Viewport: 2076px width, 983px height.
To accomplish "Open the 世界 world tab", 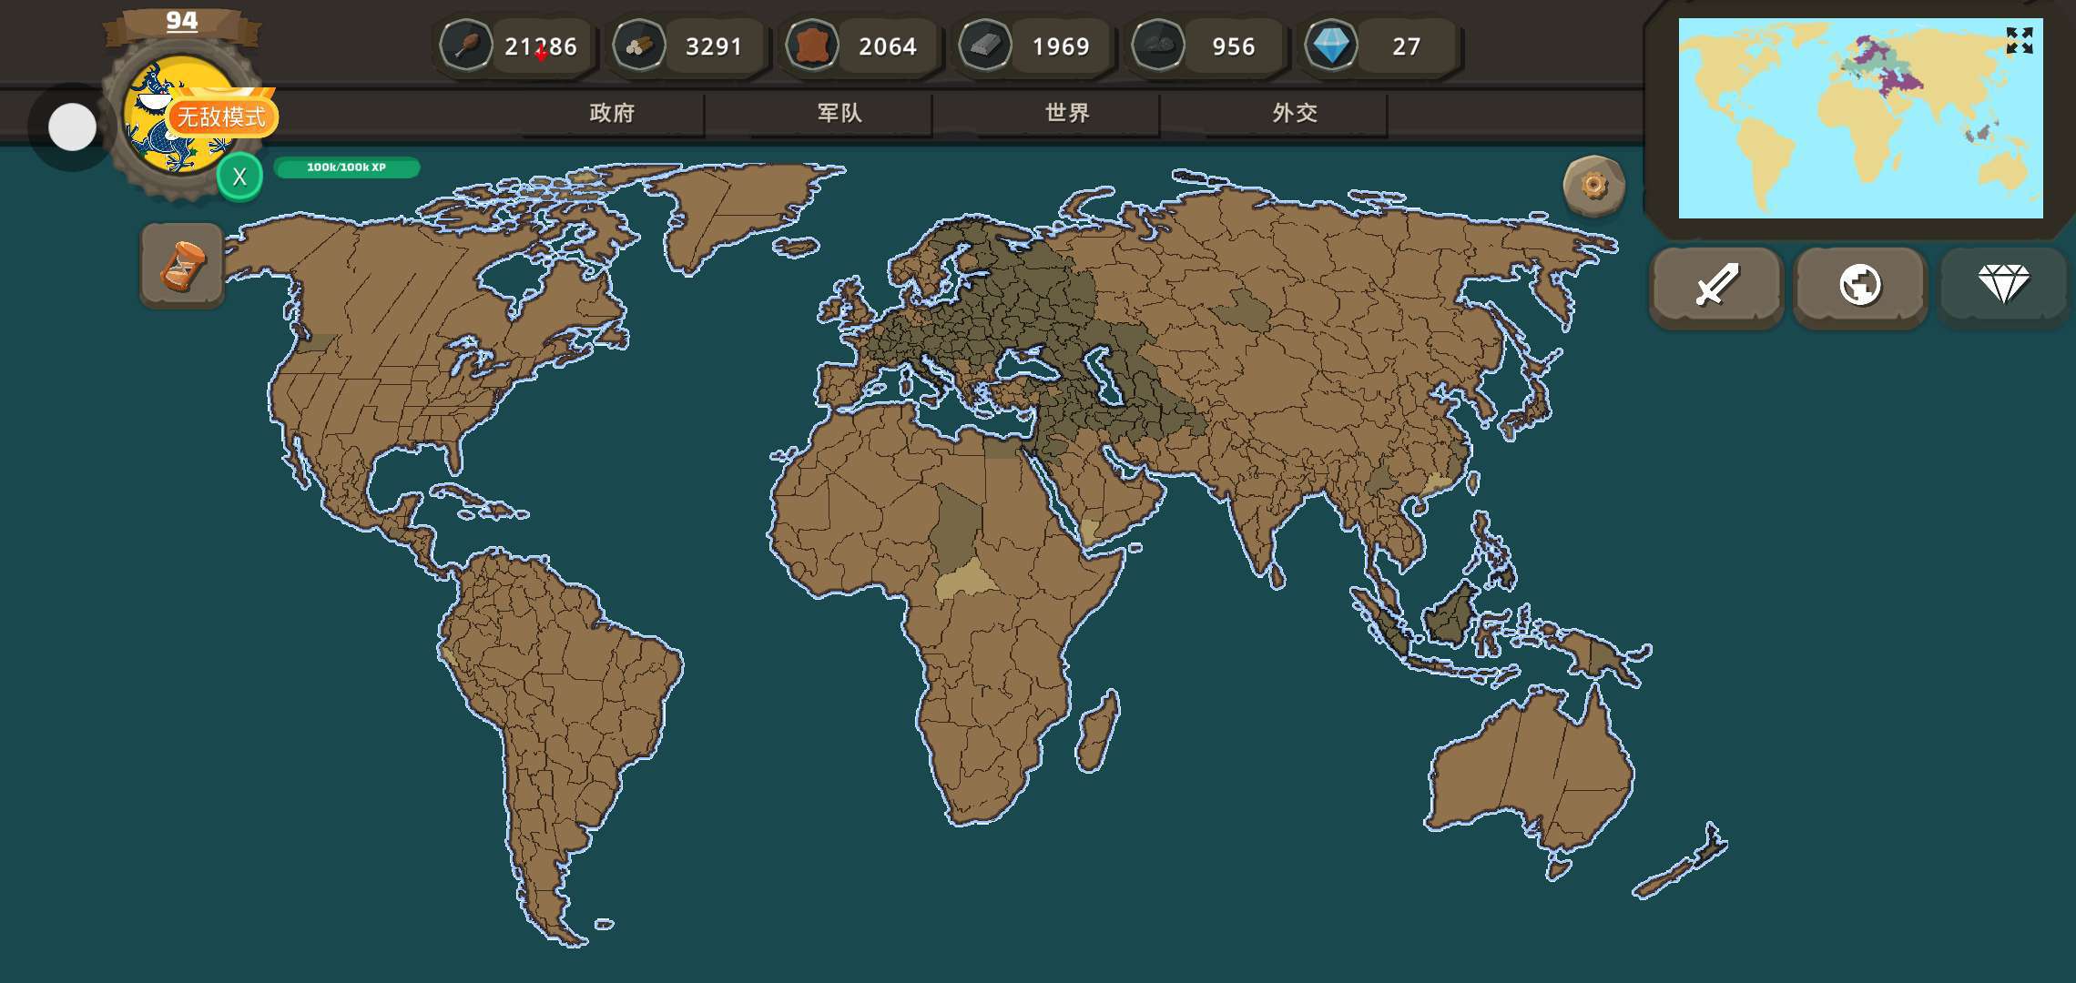I will tap(1067, 113).
